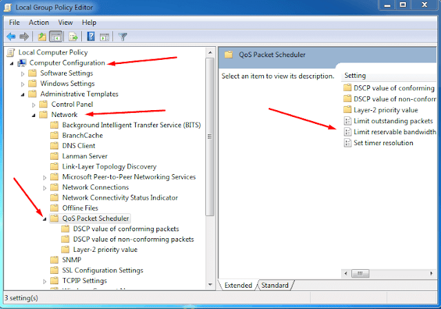This screenshot has height=309, width=441.
Task: Click the settings list horizontal scrollbar thumb
Action: [x=360, y=273]
